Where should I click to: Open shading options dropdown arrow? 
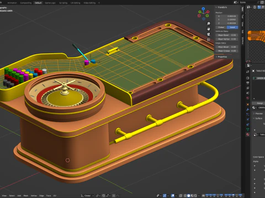pos(199,196)
